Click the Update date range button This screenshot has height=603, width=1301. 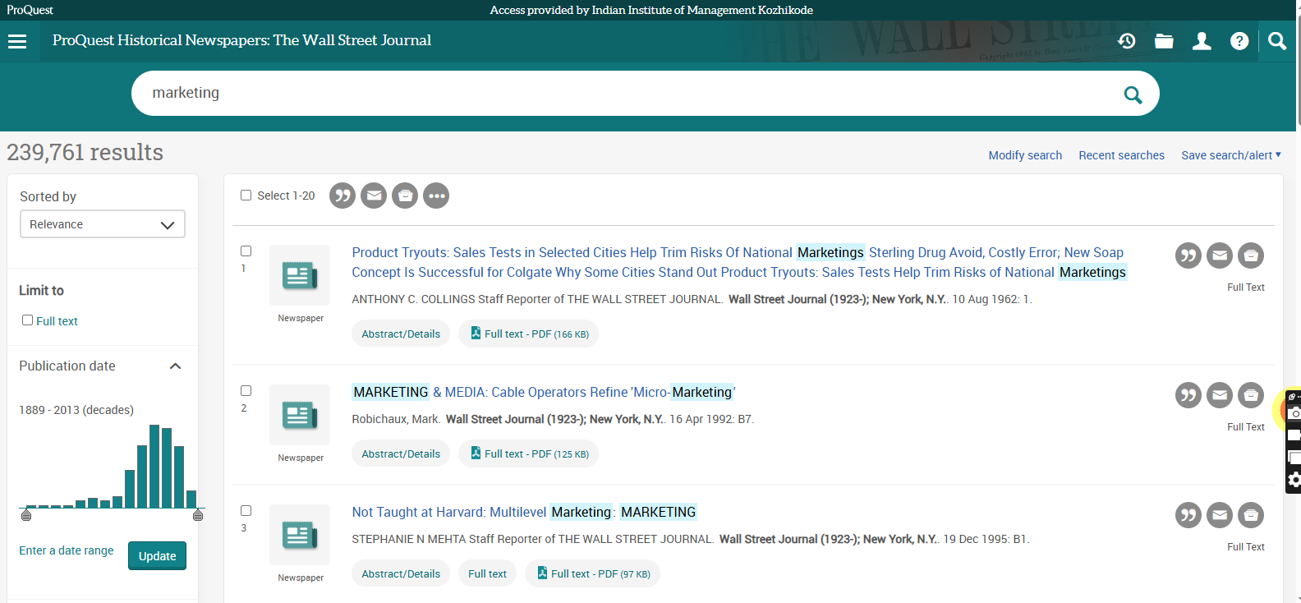pos(157,556)
